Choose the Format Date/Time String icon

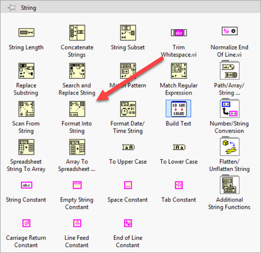[128, 109]
